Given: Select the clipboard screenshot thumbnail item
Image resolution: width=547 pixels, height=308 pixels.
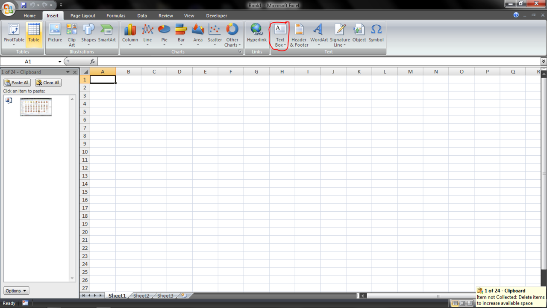Looking at the screenshot, I should pos(36,107).
